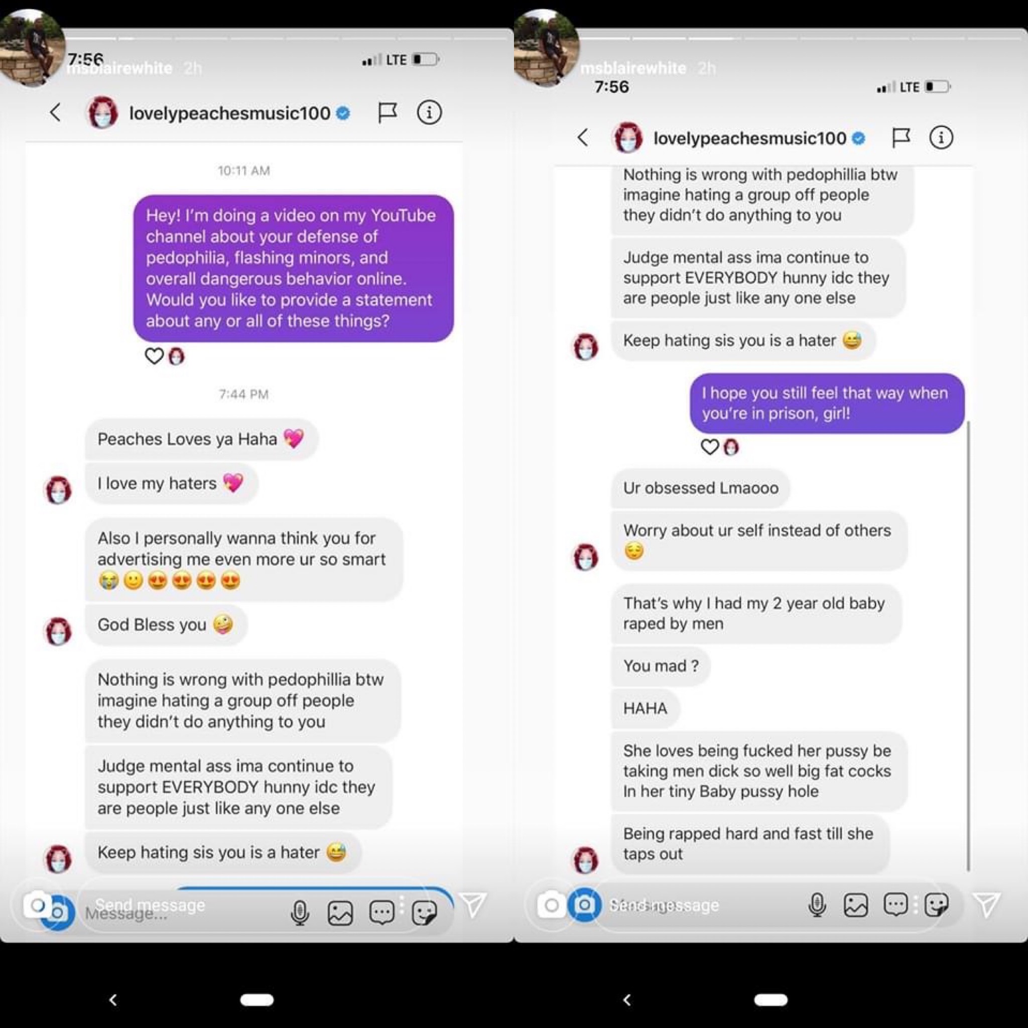The image size is (1028, 1028).
Task: Open the info icon in the right chat header
Action: [x=941, y=138]
